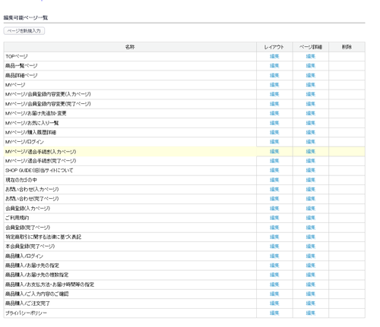Viewport: 380px width, 327px height.
Task: Edit layout of 本会員登録(完了ページ)
Action: [274, 247]
